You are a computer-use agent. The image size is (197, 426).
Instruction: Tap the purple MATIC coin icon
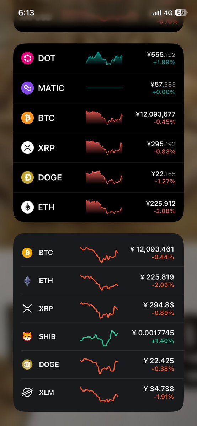[x=27, y=88]
